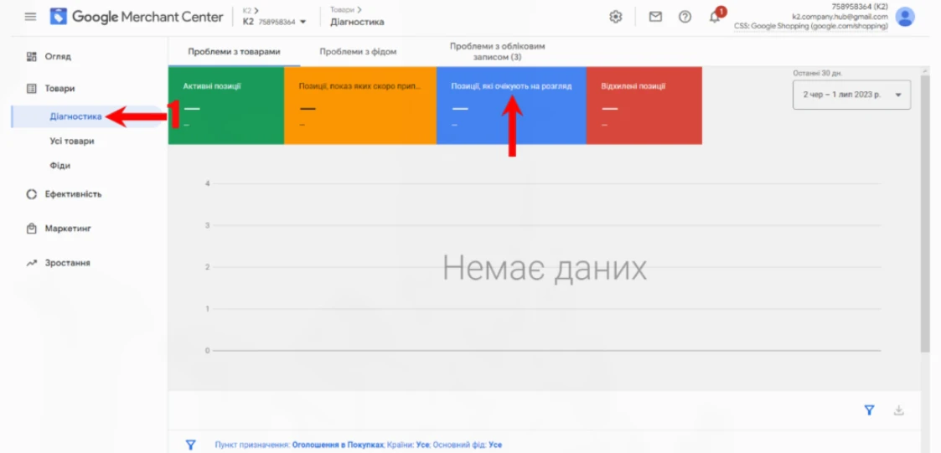Click the Google Merchant Center logo

(137, 17)
